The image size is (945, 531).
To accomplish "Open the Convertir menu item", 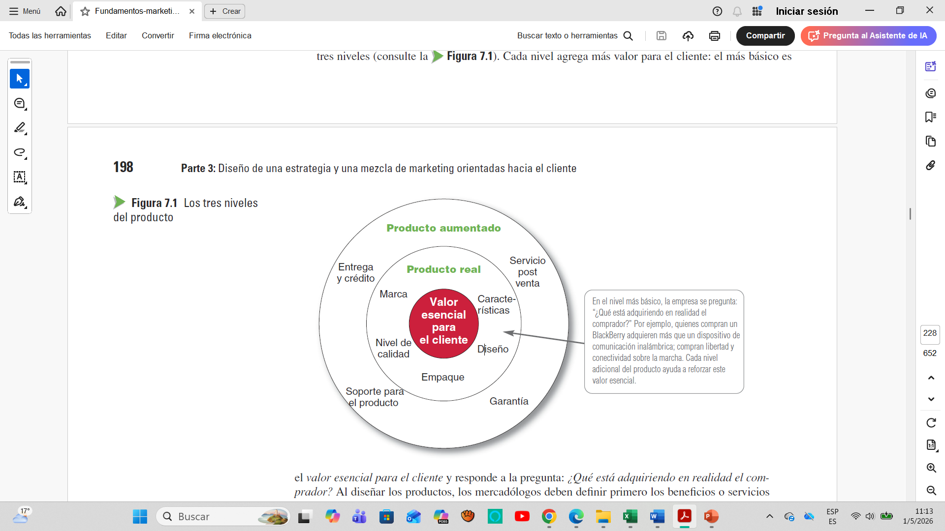I will coord(158,35).
